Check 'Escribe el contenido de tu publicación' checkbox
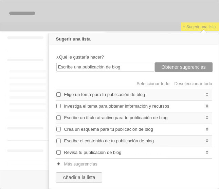This screenshot has height=189, width=219. [x=58, y=141]
